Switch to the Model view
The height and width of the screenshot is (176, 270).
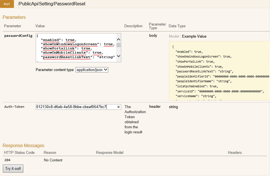[174, 36]
